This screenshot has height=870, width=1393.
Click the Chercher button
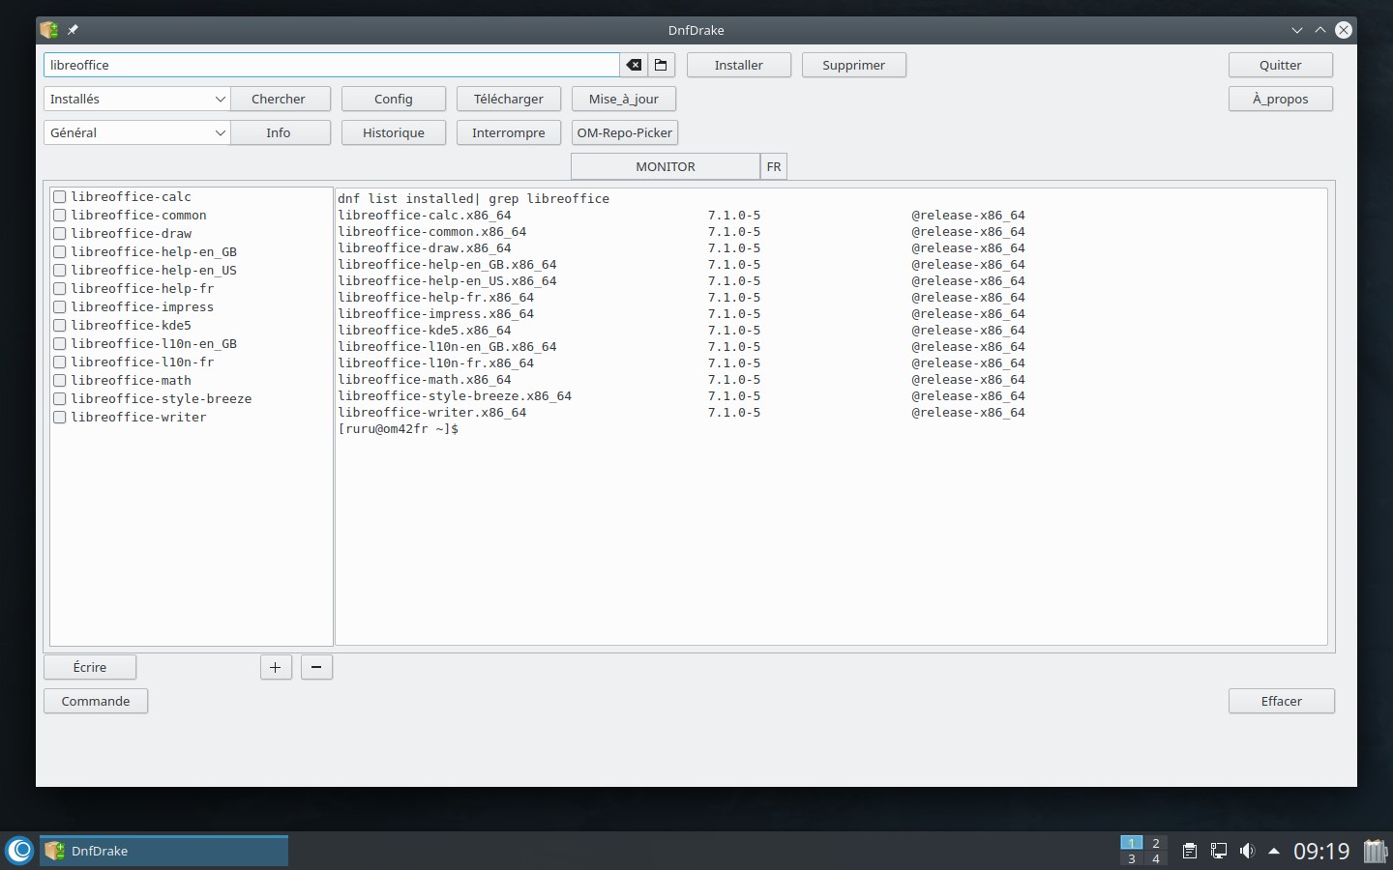click(279, 99)
